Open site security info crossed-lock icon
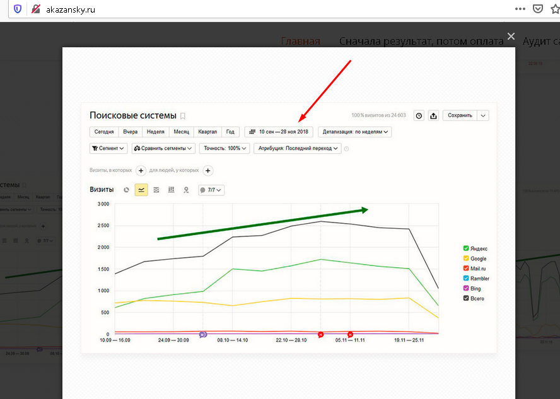Viewport: 560px width, 399px height. pos(36,9)
